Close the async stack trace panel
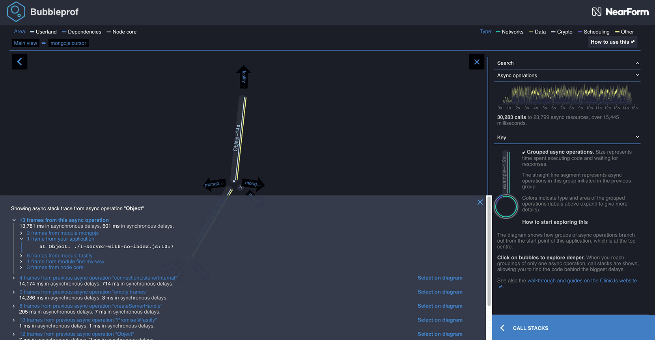The width and height of the screenshot is (655, 340). tap(480, 202)
